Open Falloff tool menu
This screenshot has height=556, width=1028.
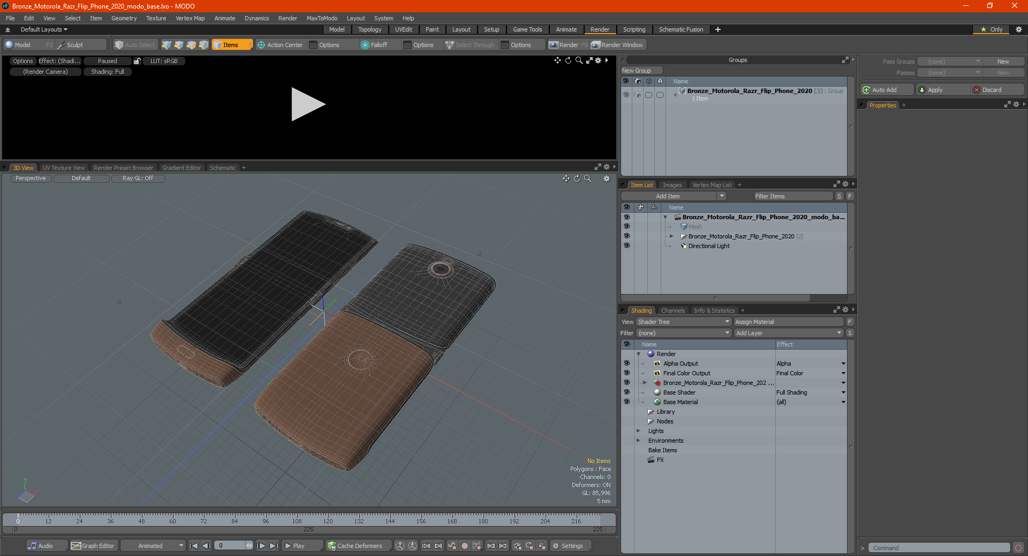click(374, 45)
